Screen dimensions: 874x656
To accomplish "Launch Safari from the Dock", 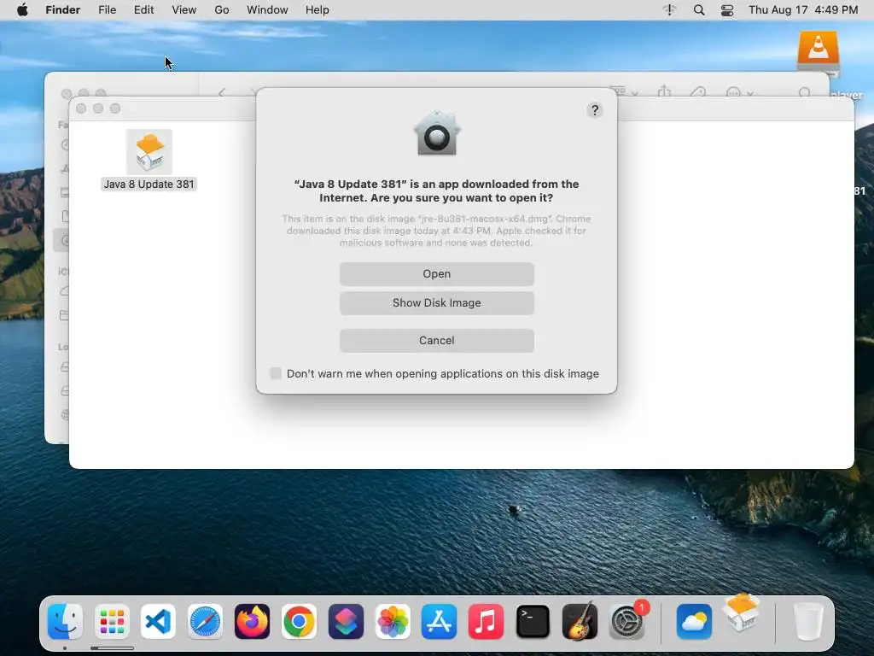I will click(x=205, y=621).
